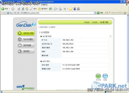The width and height of the screenshot is (129, 93).
Task: Open the 도움말(H) Help menu
Action: (x=44, y=5)
